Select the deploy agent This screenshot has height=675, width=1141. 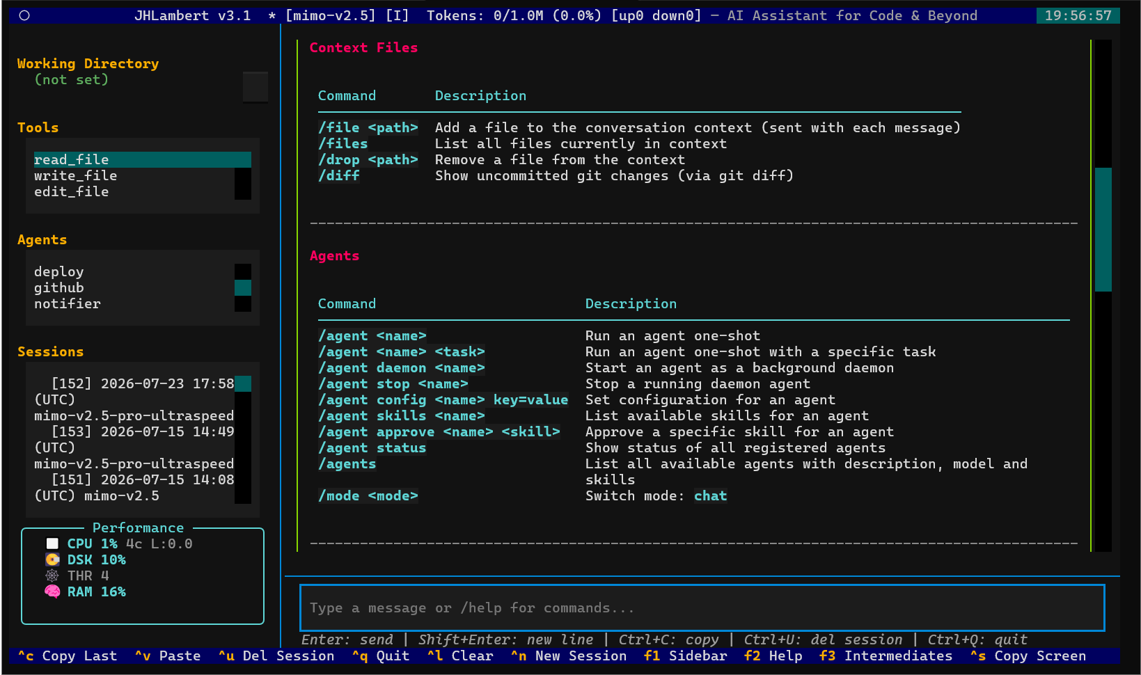coord(134,271)
